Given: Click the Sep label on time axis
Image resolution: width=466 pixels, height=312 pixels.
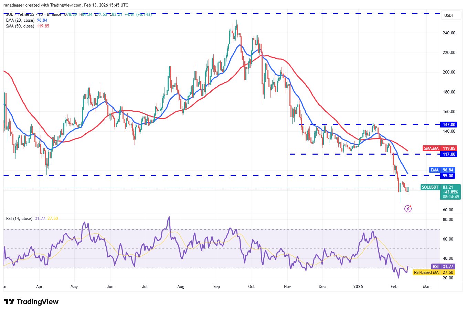Looking at the screenshot, I should click(216, 287).
